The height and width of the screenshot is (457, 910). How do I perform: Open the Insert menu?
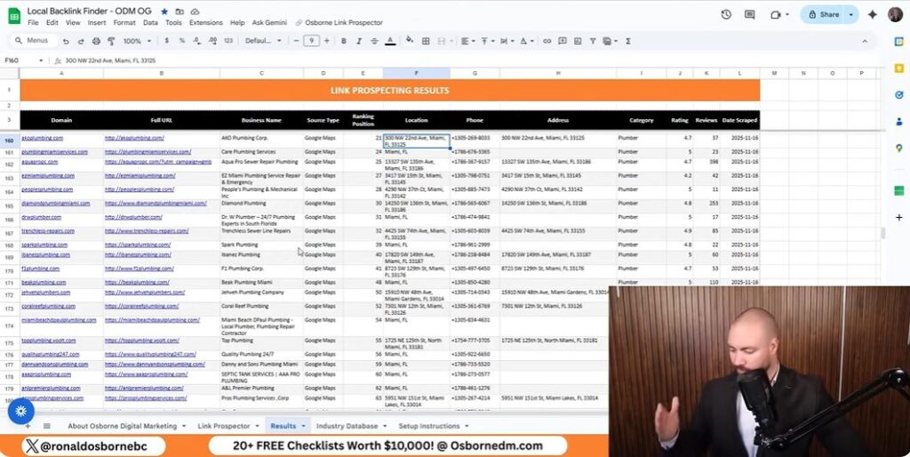point(96,22)
